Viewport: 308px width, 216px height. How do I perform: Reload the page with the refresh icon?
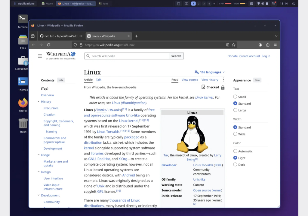49,45
